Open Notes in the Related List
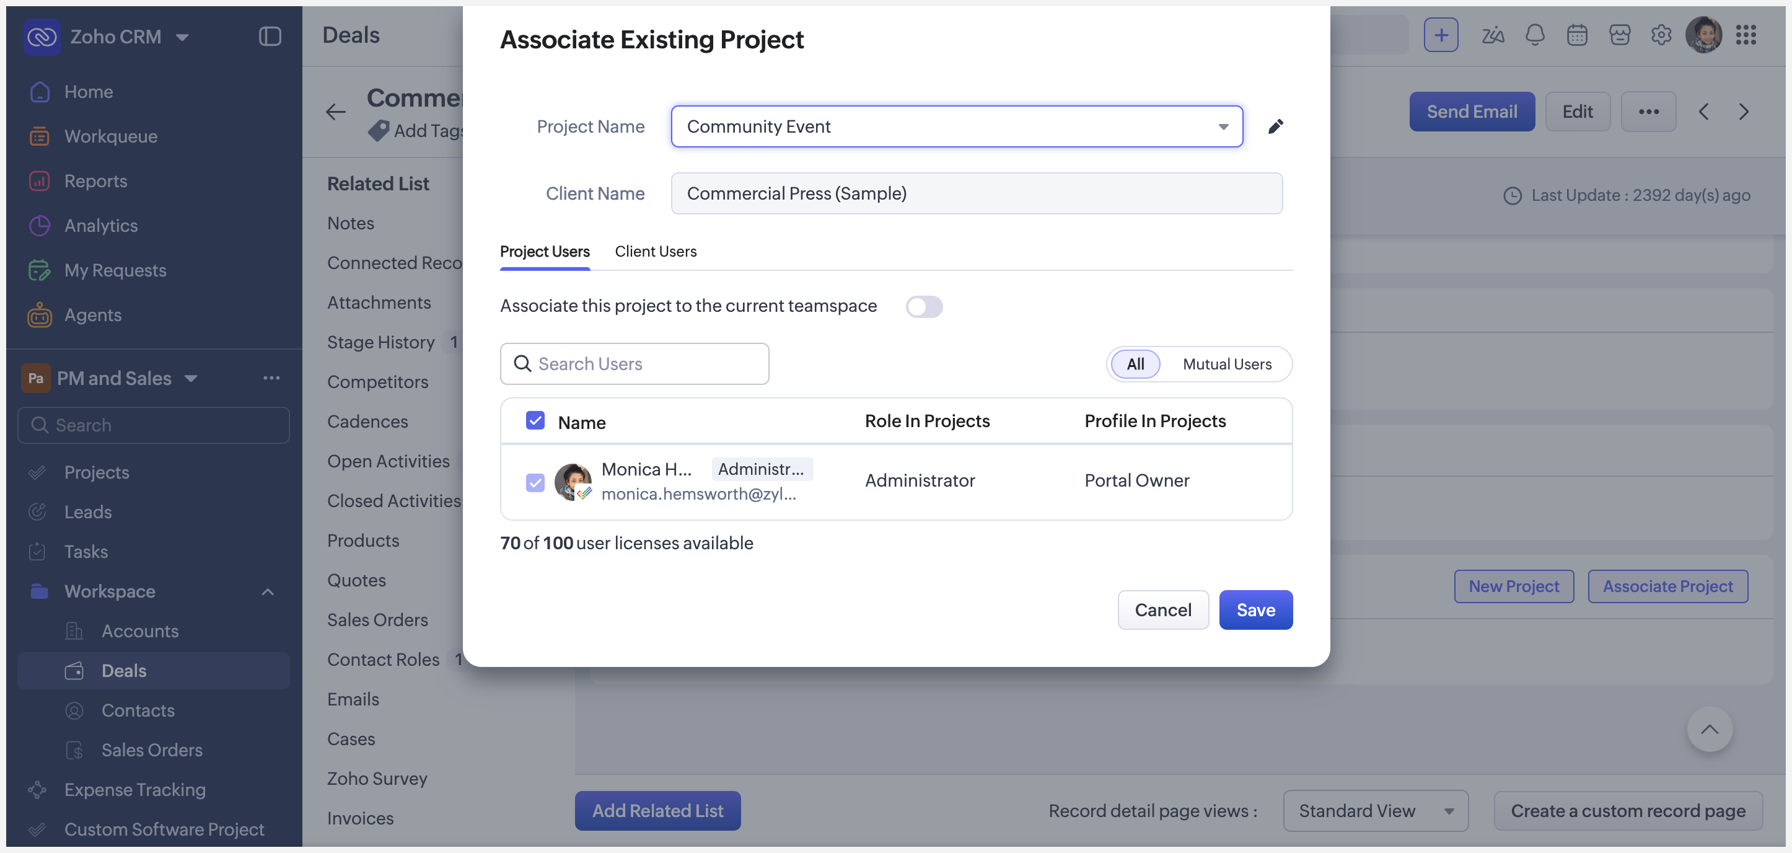The image size is (1792, 853). (351, 223)
